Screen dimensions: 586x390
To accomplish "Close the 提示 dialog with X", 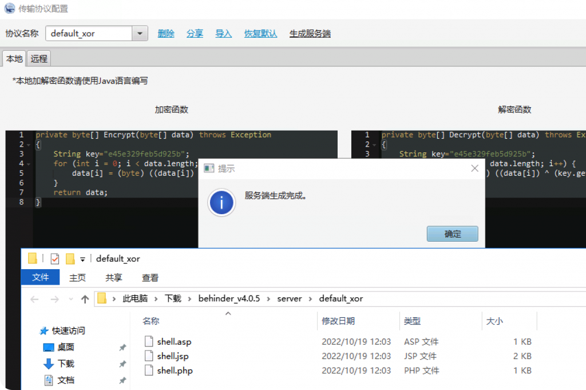I will tap(474, 168).
